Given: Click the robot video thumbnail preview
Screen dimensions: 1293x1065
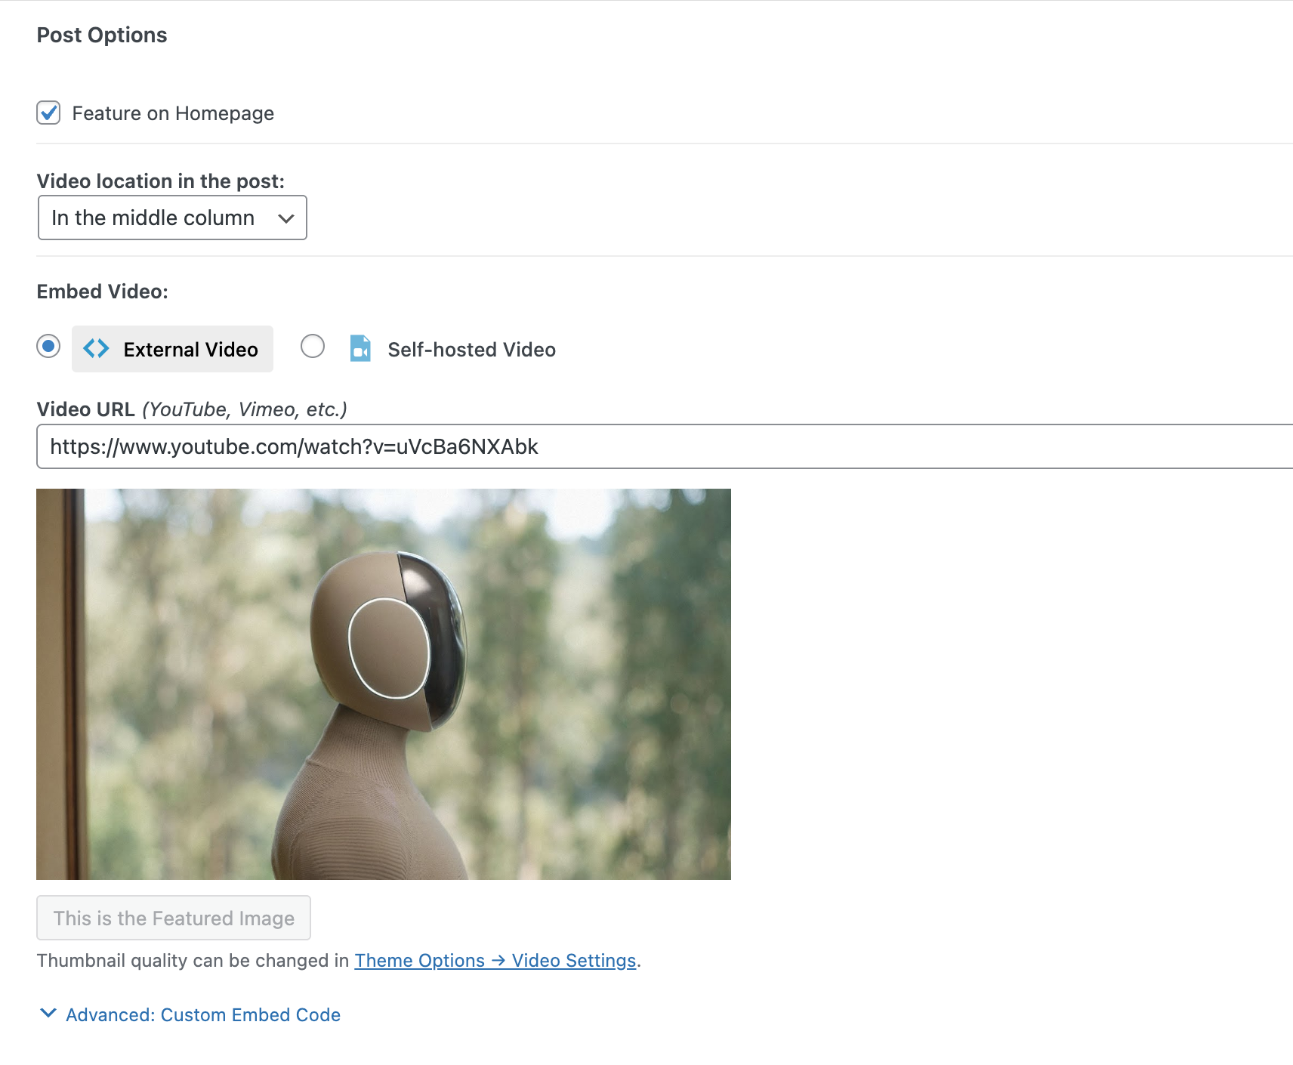Looking at the screenshot, I should click(x=384, y=684).
